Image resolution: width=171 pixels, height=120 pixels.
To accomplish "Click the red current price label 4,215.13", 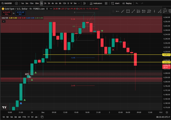I will [x=166, y=67].
